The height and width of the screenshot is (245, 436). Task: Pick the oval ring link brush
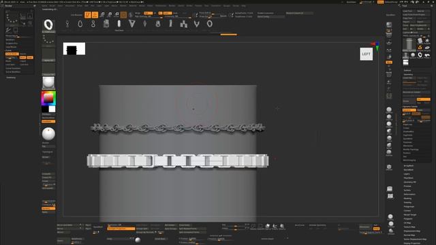tap(210, 24)
